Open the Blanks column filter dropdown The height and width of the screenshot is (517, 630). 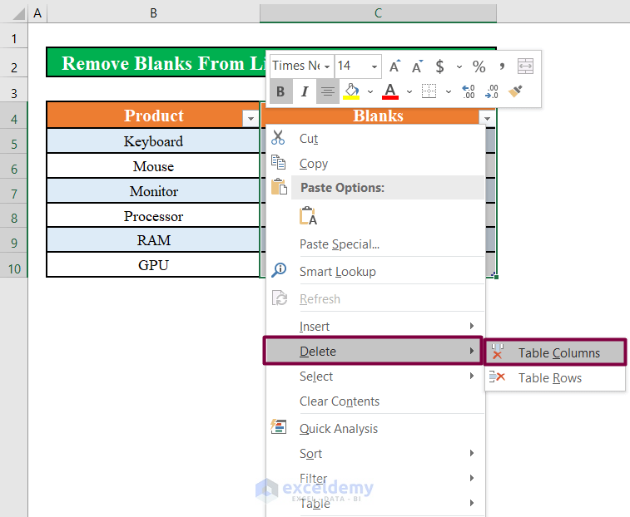[x=487, y=118]
